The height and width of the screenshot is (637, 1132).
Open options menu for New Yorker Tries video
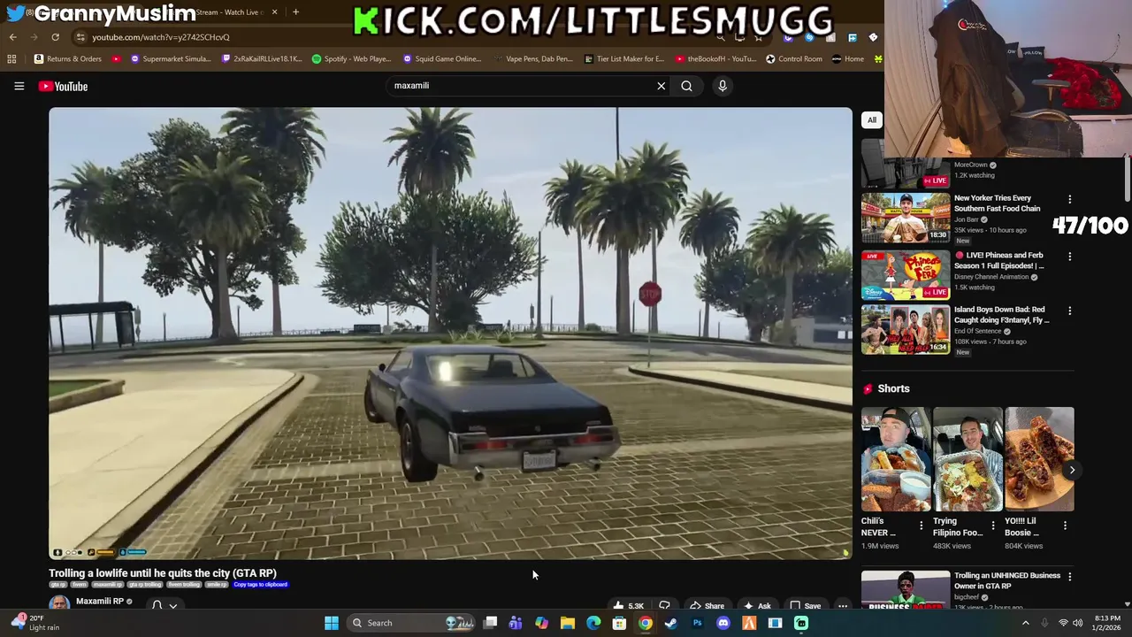pyautogui.click(x=1069, y=200)
